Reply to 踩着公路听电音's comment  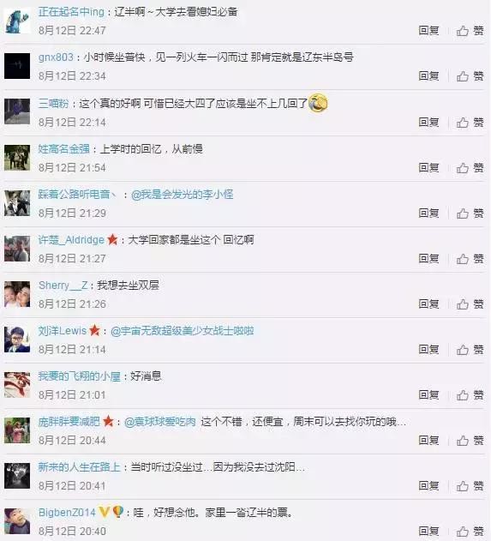coord(428,213)
